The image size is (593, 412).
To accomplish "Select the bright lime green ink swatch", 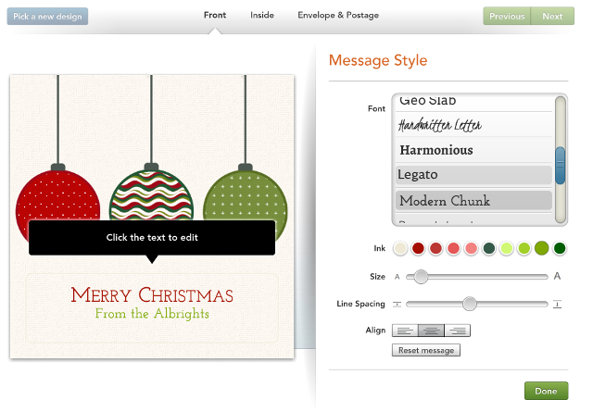I will coord(524,248).
